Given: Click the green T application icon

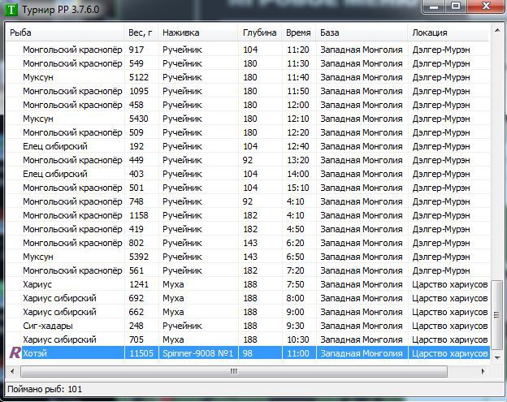Looking at the screenshot, I should click(11, 9).
